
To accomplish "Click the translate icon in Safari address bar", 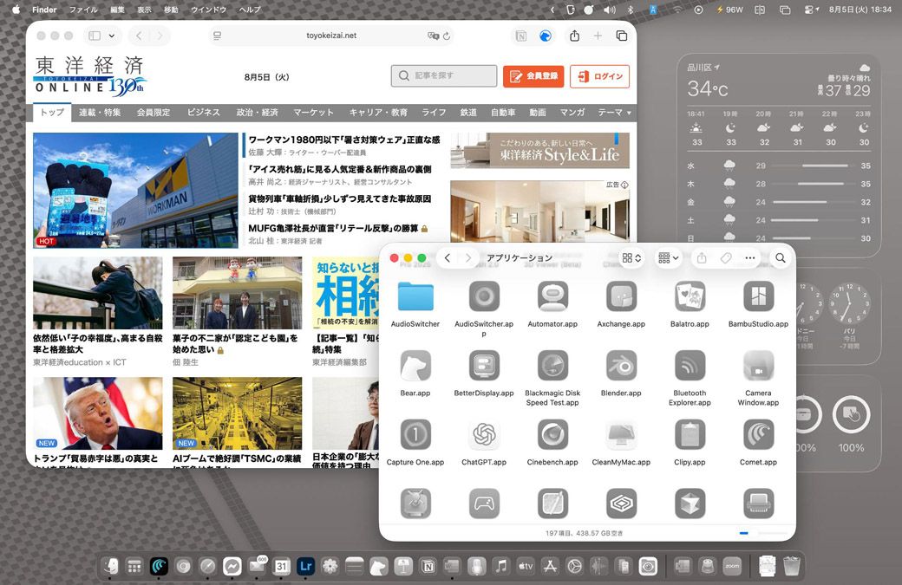I will 433,36.
